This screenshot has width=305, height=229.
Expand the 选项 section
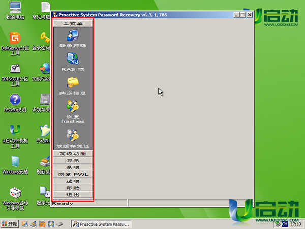(x=73, y=181)
